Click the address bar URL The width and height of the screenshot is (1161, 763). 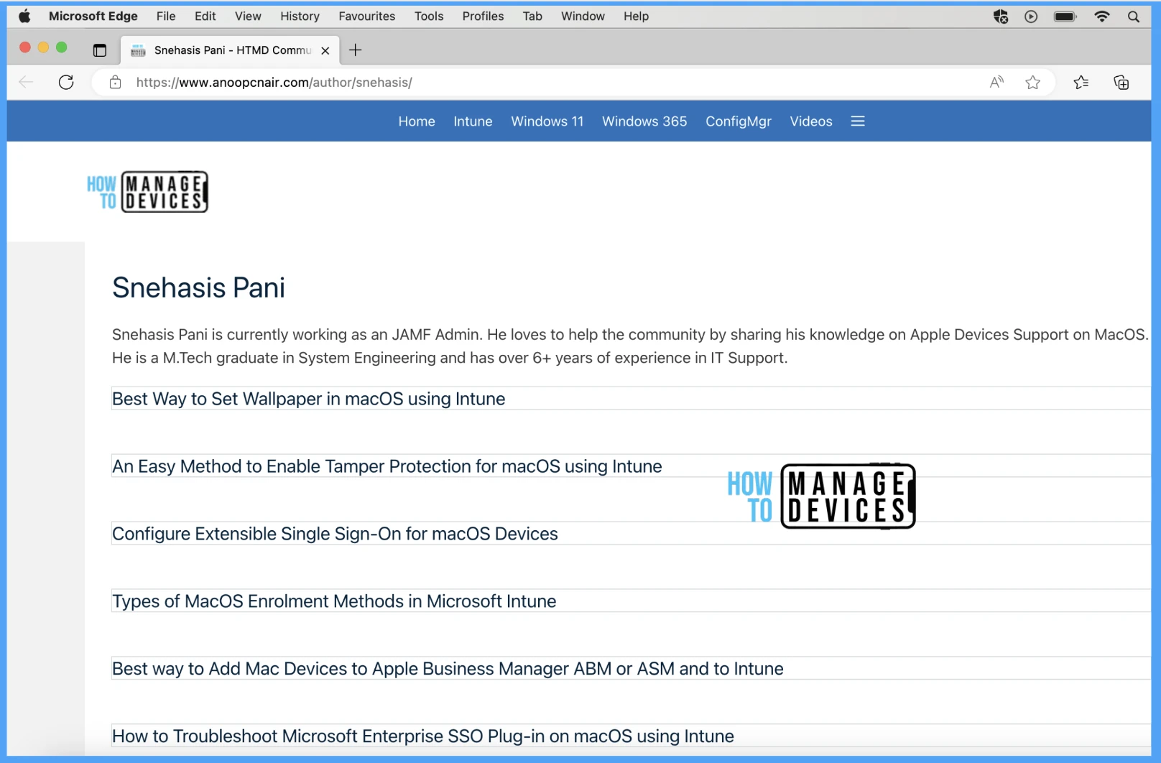[274, 82]
